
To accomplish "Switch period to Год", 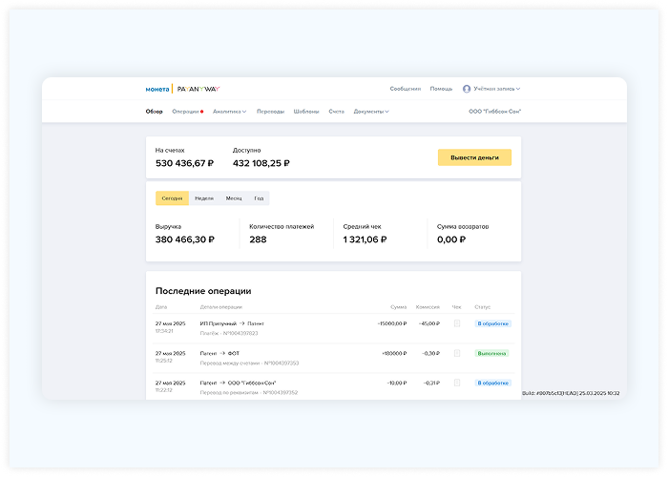I will (x=259, y=198).
